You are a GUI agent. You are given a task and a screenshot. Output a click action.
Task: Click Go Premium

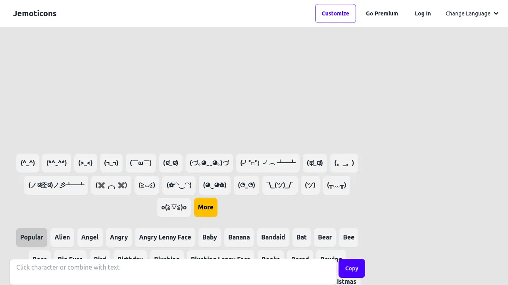(382, 13)
